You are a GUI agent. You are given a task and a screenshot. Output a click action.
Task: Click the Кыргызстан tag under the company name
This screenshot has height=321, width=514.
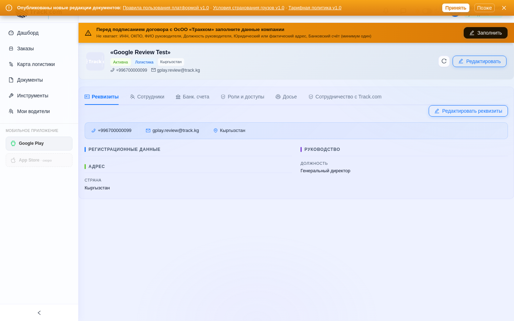pos(171,62)
